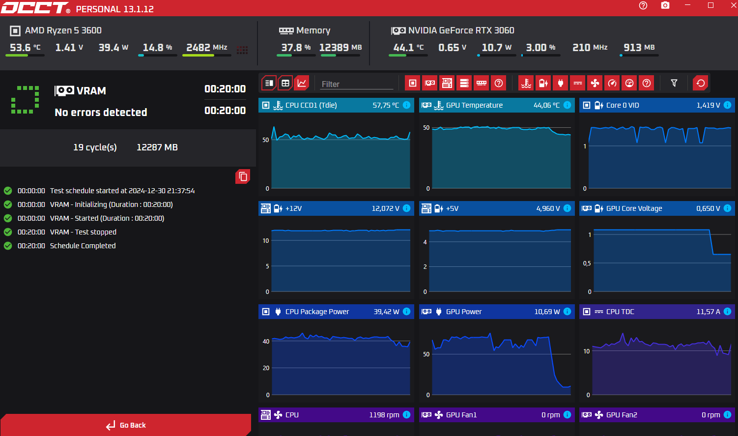Screen dimensions: 738x436
Task: Click the GPU Temperature graph title
Action: tap(474, 105)
